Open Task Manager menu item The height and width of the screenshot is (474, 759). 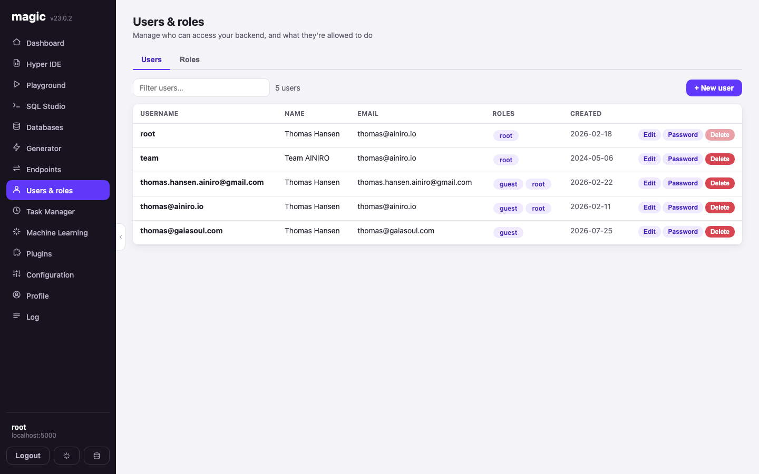pos(58,211)
